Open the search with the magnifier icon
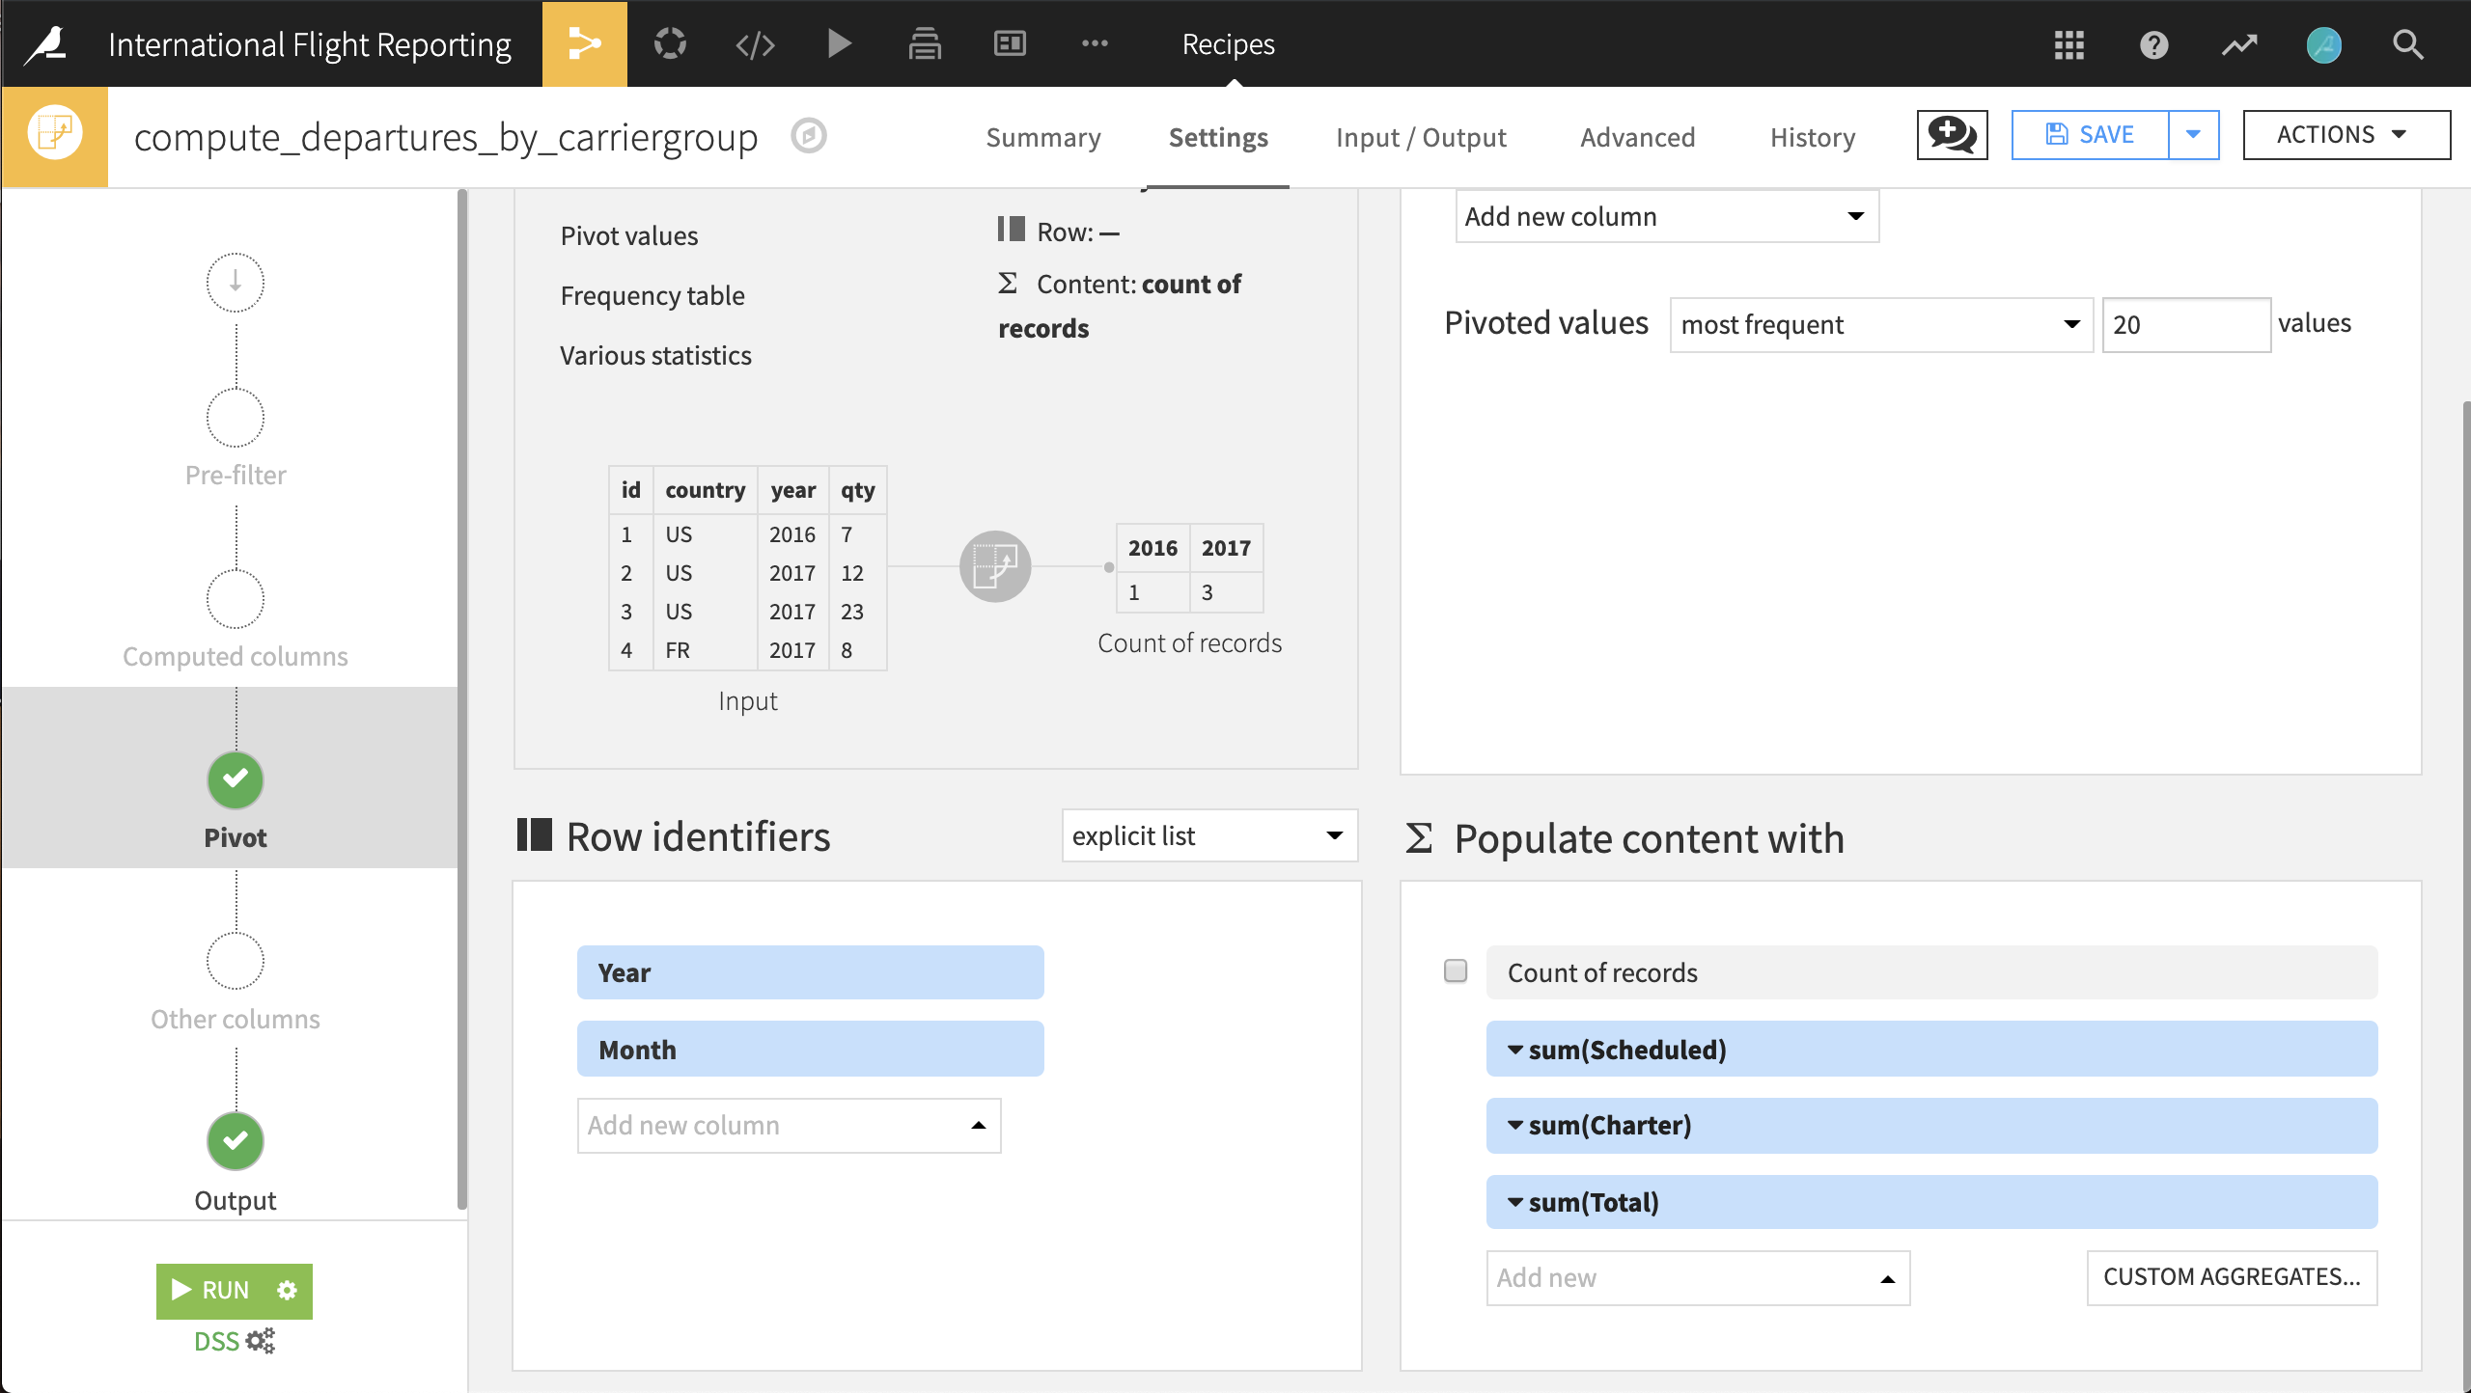 click(2408, 45)
